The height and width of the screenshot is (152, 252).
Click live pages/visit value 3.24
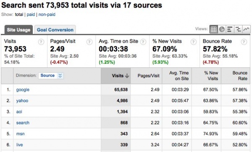(155, 145)
